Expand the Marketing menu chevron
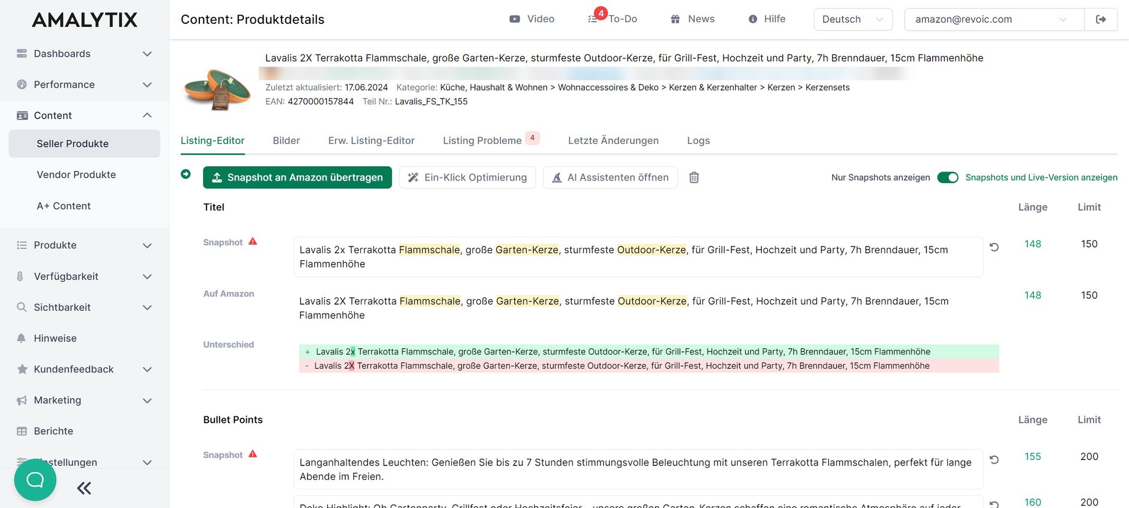 tap(147, 401)
